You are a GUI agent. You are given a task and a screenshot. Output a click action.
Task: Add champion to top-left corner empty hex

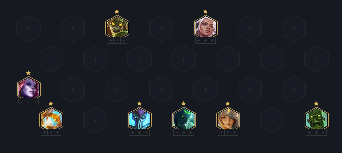click(29, 28)
